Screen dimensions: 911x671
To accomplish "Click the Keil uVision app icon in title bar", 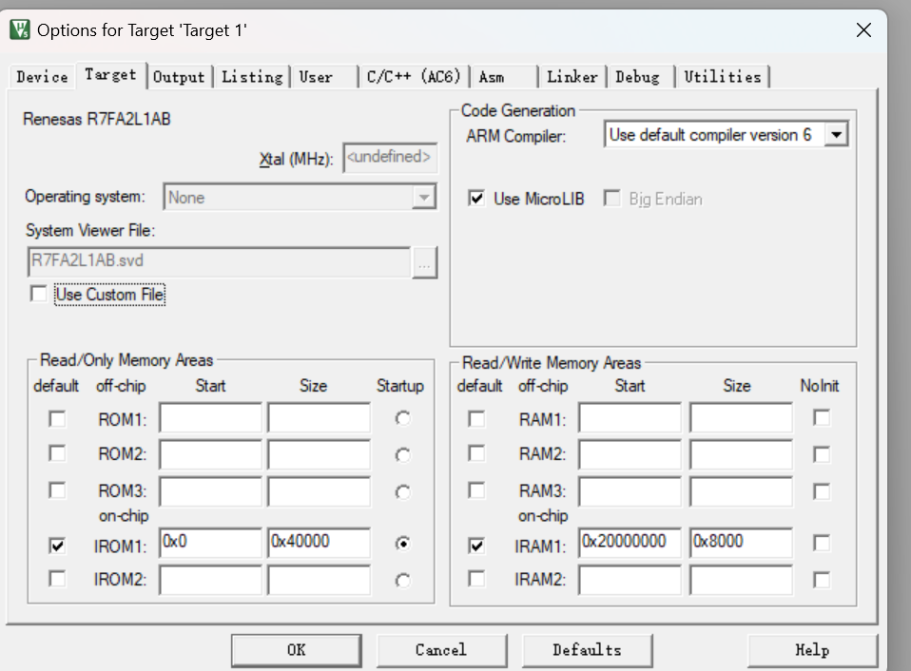I will point(20,29).
